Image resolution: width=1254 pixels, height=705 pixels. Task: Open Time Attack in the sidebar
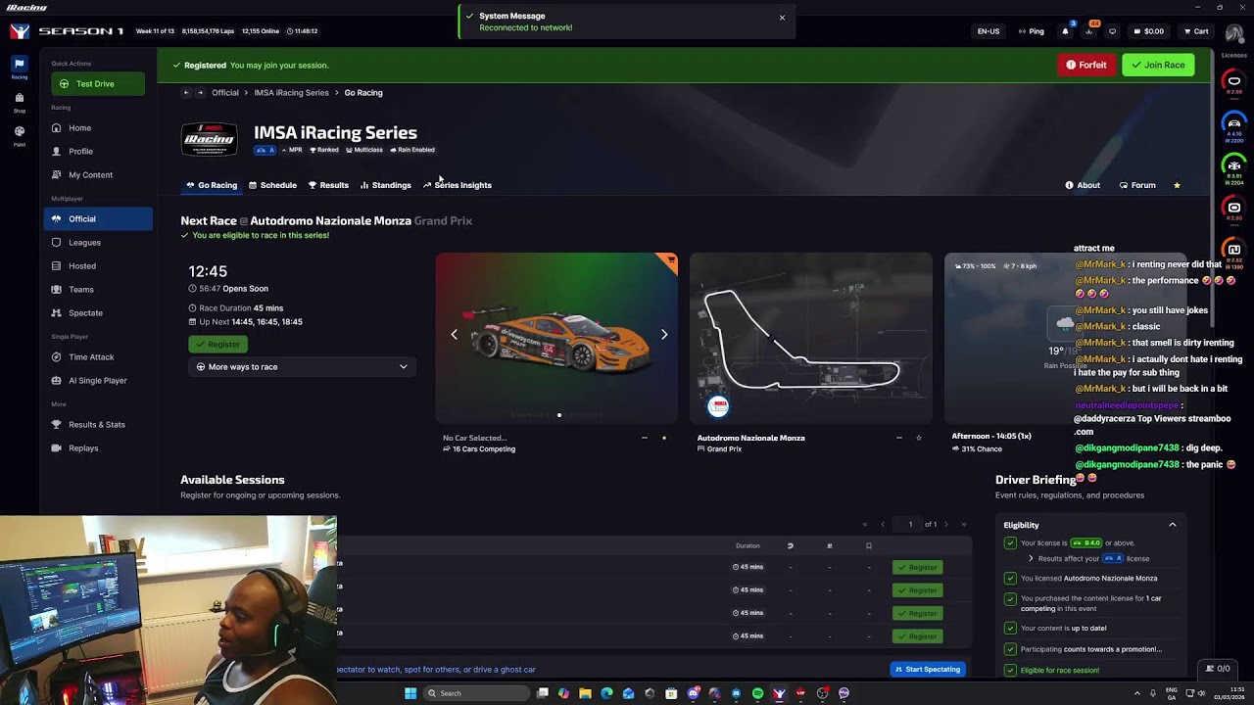click(91, 357)
